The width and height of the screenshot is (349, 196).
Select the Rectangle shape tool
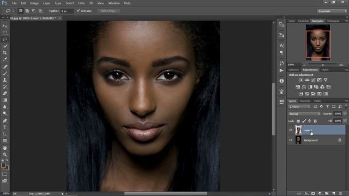point(5,141)
